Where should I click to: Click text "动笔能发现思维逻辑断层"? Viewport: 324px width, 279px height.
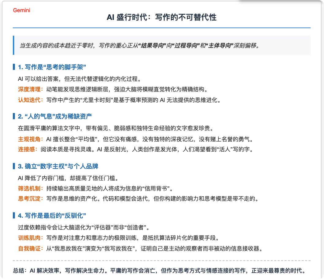(77, 89)
